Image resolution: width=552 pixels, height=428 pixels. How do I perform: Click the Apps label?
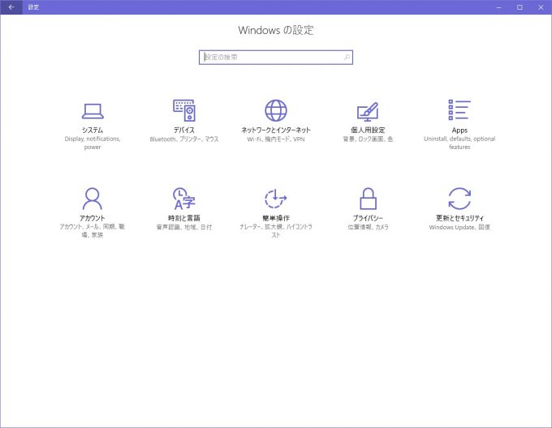[x=459, y=130]
